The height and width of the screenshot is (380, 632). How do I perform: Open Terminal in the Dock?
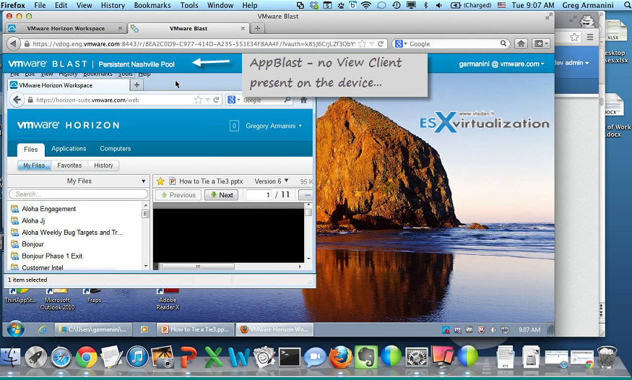290,357
